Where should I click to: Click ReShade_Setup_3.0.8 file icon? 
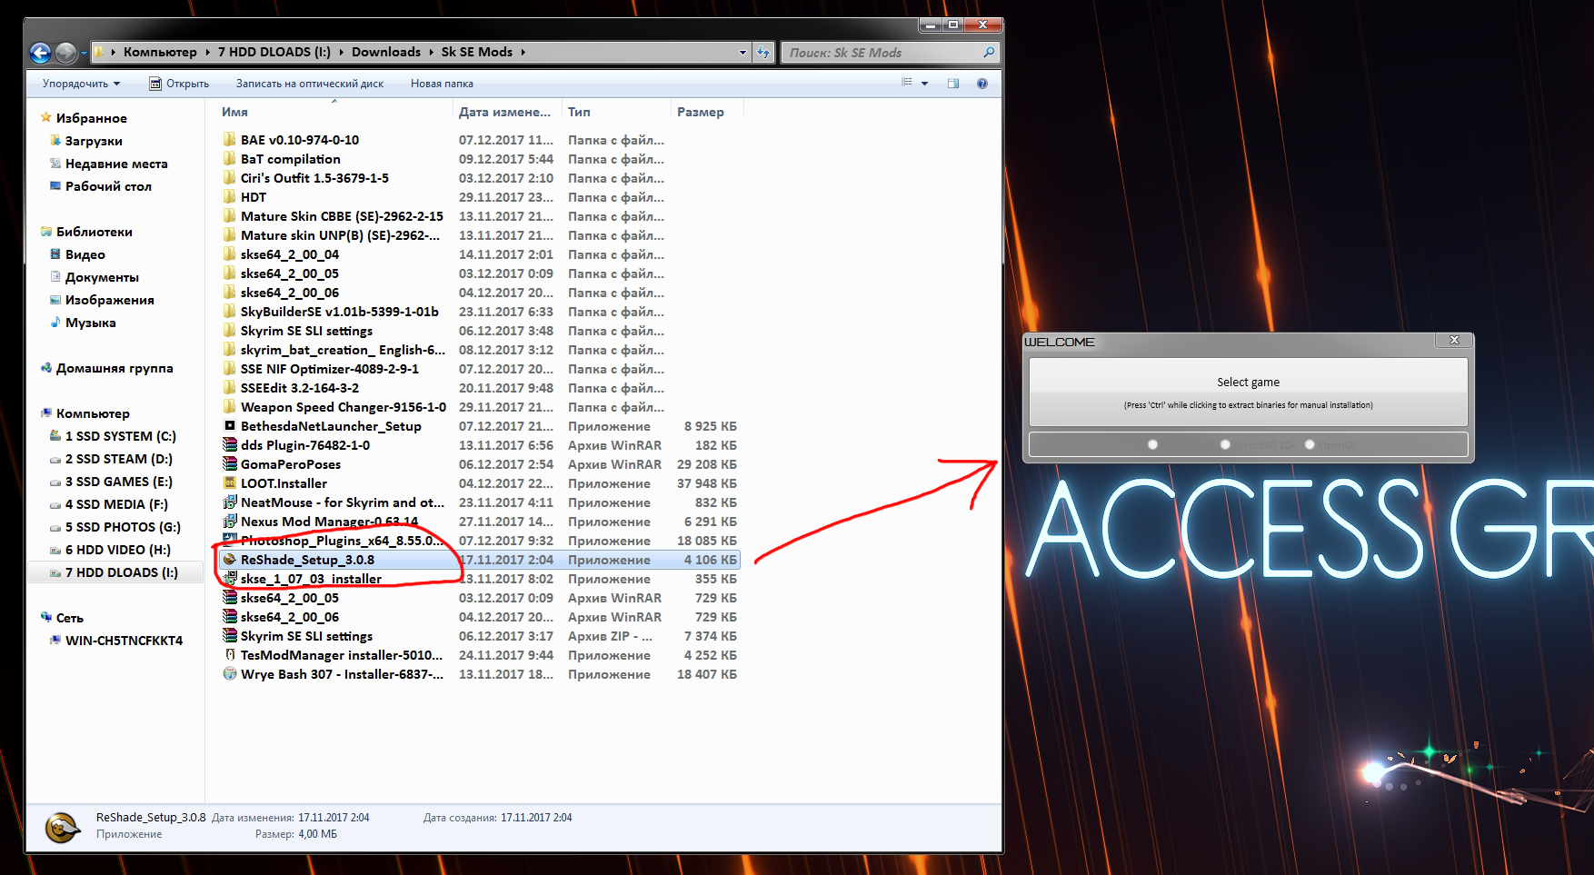click(230, 560)
